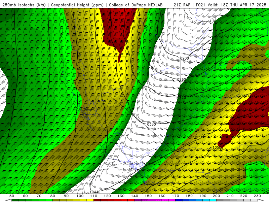This screenshot has width=269, height=202.
Task: Click "College of DuPage NEXLAB" header text
Action: click(136, 5)
